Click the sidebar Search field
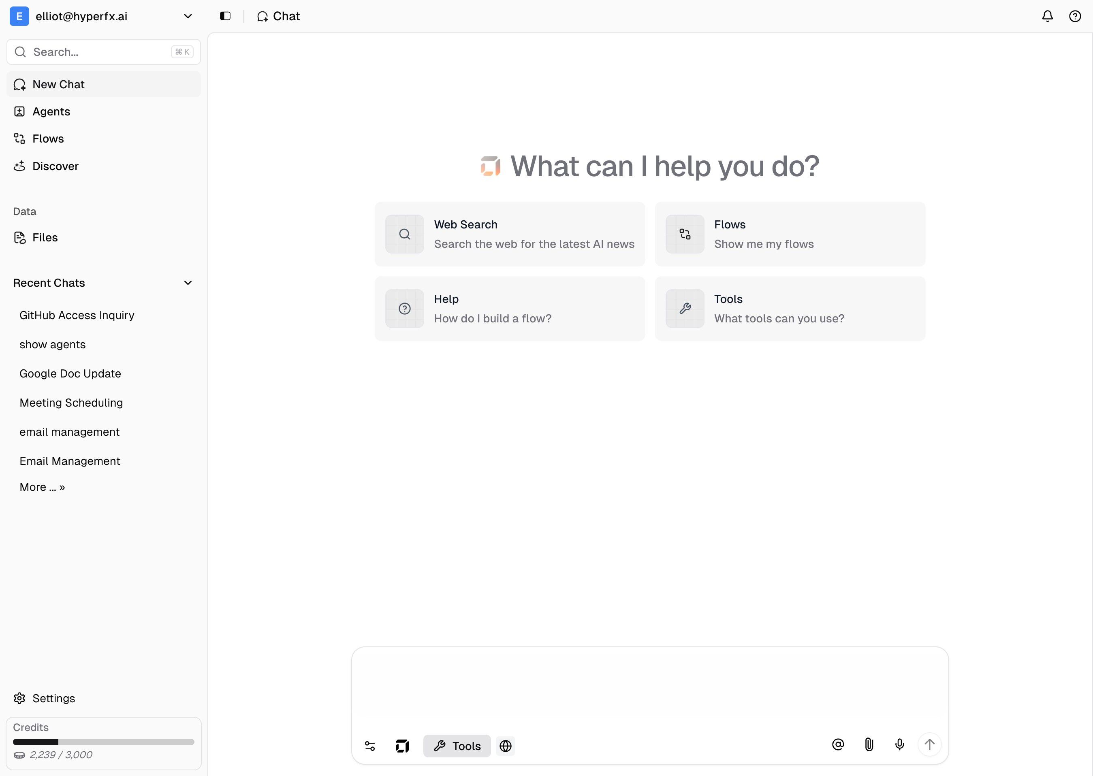Viewport: 1093px width, 776px height. tap(100, 52)
